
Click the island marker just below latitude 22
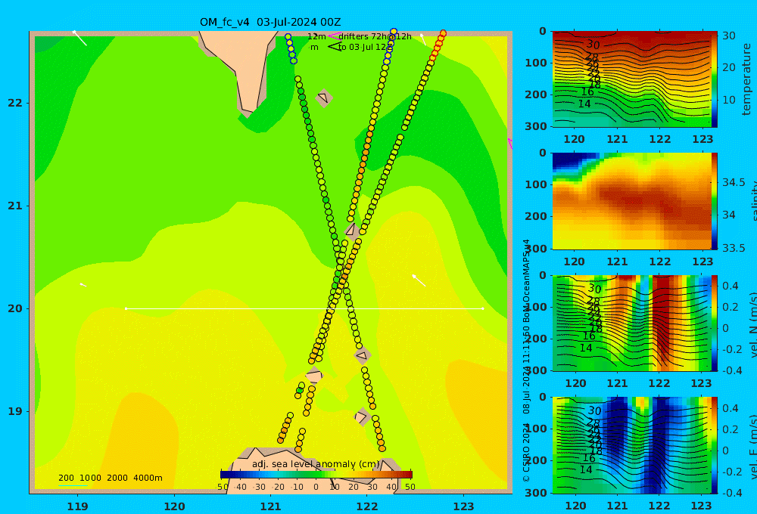tap(324, 98)
